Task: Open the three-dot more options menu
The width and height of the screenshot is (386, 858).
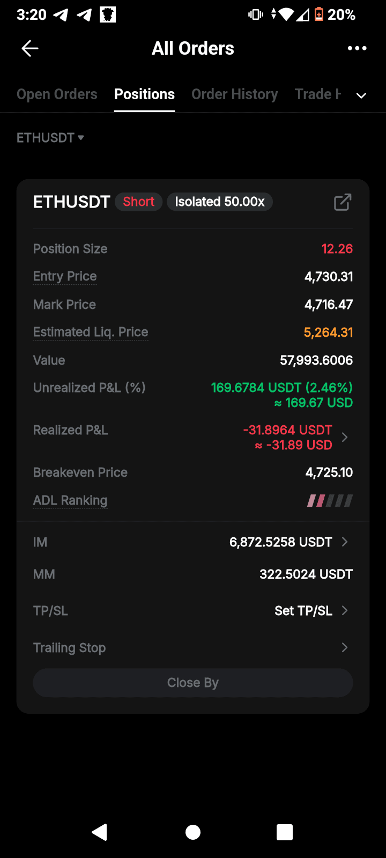Action: coord(357,48)
